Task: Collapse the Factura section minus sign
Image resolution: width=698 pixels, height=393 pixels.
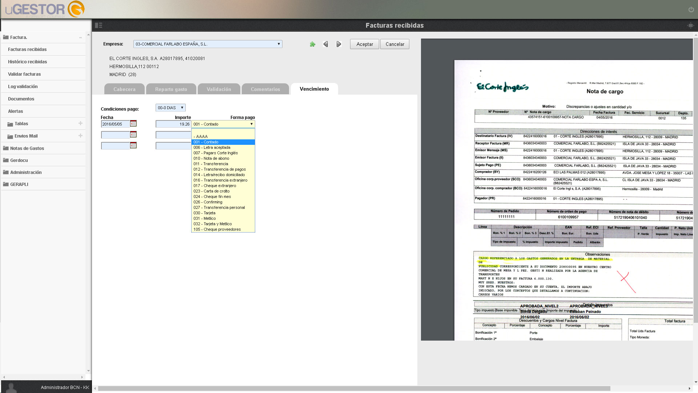Action: click(x=80, y=37)
